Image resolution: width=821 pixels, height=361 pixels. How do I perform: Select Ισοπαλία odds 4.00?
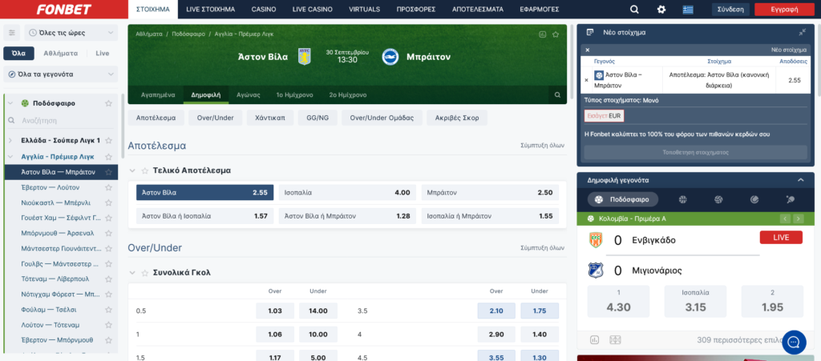(x=347, y=192)
